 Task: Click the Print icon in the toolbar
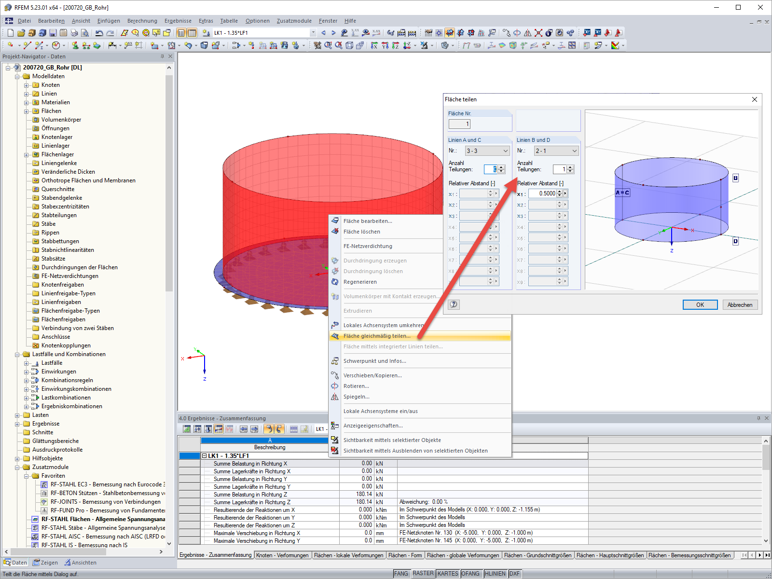74,33
